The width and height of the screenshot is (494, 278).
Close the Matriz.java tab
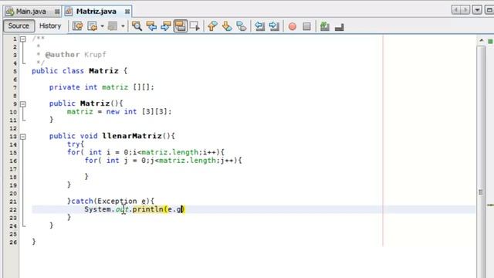tap(127, 12)
